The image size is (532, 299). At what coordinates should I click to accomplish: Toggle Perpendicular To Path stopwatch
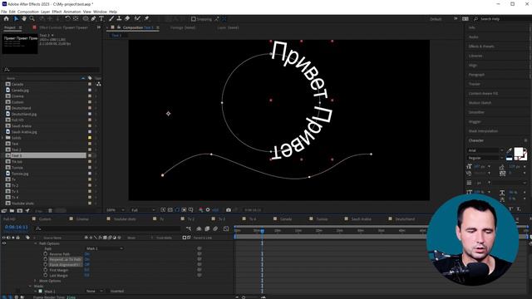[46, 259]
